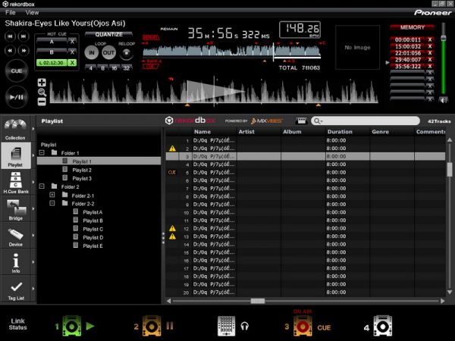The height and width of the screenshot is (341, 455).
Task: Select memory cue 29:40:007
Action: point(408,60)
